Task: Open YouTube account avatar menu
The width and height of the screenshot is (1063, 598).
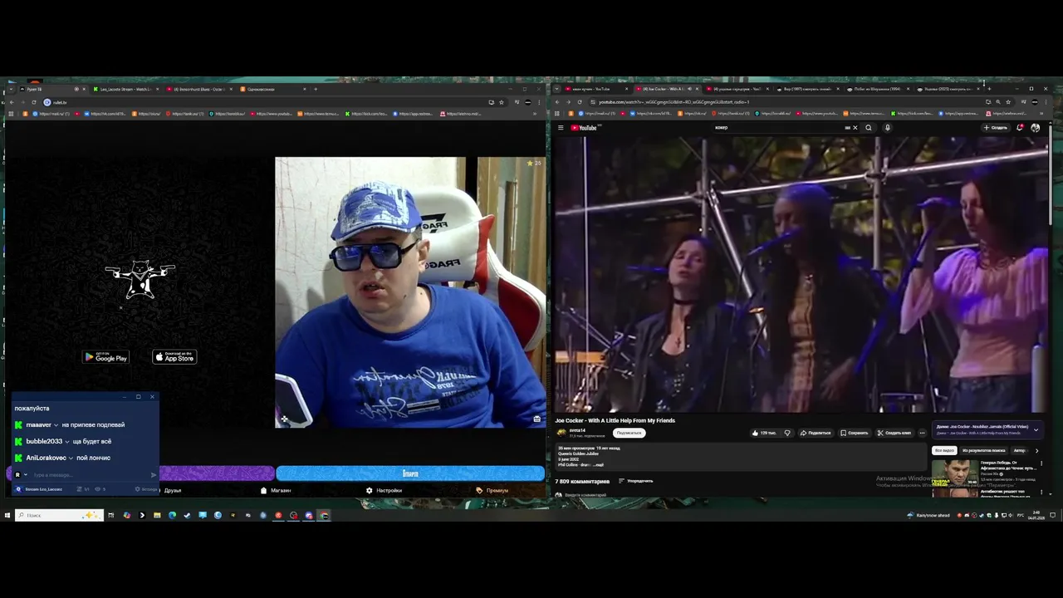Action: click(1035, 128)
